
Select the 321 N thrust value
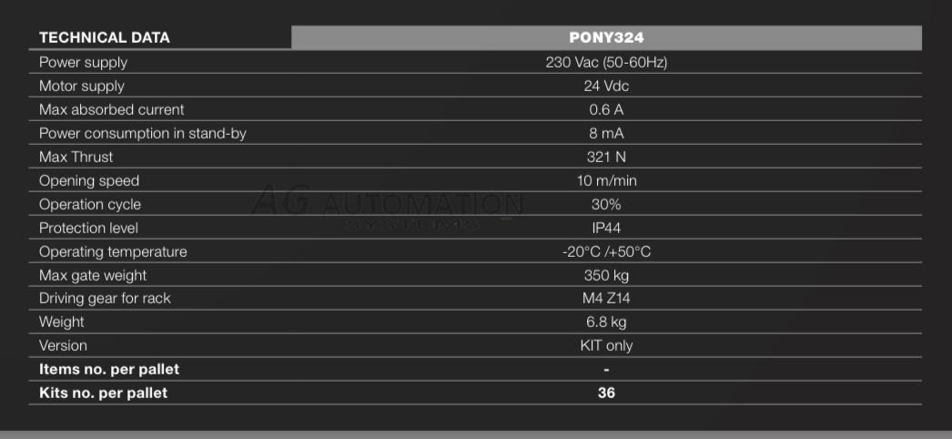point(606,158)
